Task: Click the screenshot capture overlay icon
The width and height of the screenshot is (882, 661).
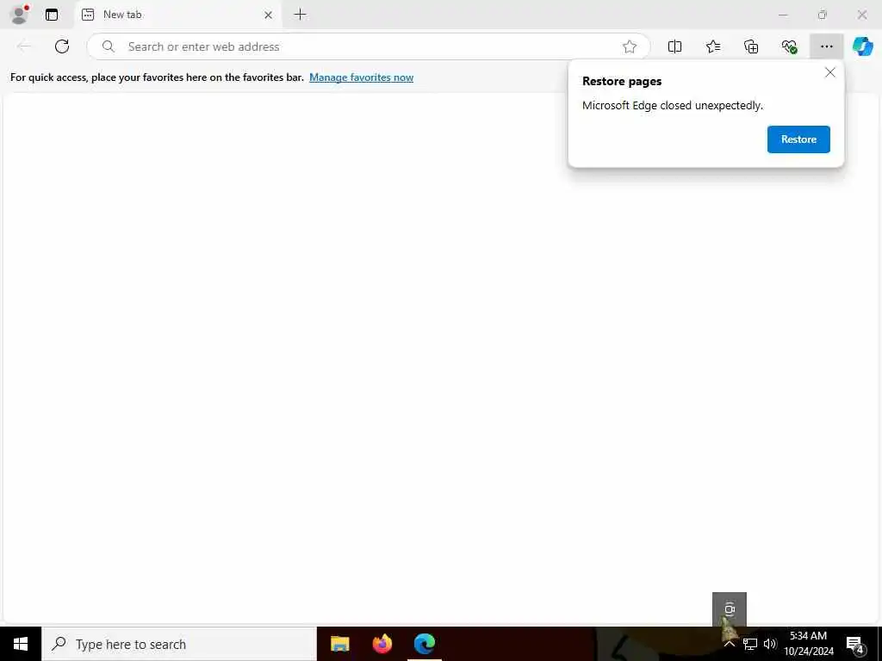Action: click(x=730, y=609)
